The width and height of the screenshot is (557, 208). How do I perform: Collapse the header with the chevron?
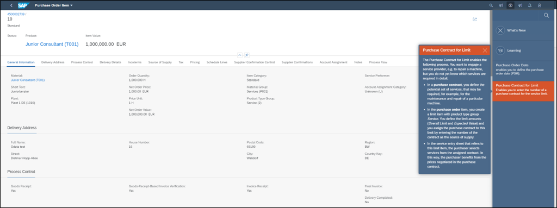pos(239,55)
